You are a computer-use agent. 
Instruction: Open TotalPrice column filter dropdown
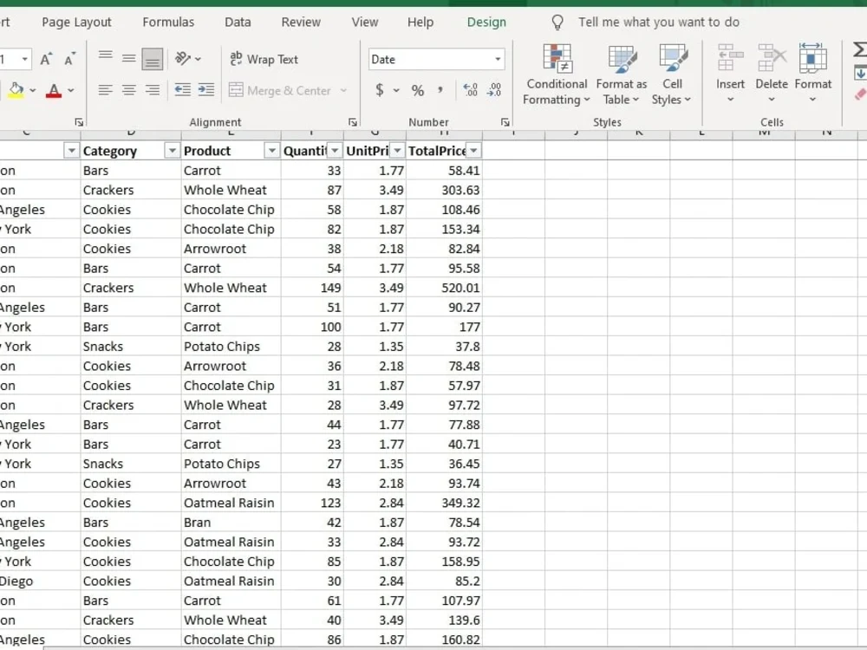[x=473, y=150]
